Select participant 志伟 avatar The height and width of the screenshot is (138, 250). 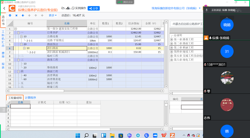point(227,105)
